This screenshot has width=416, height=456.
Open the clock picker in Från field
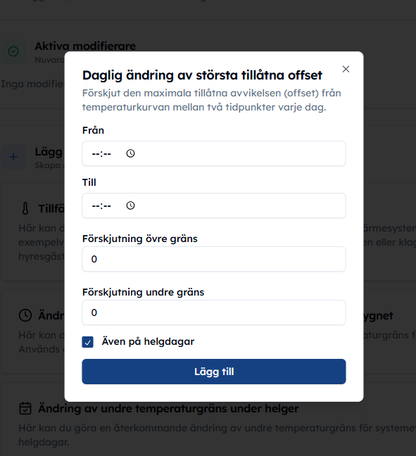(x=131, y=153)
